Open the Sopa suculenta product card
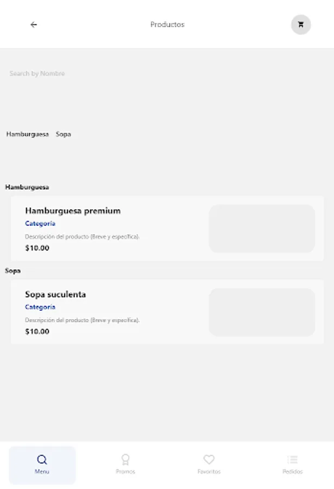The width and height of the screenshot is (334, 489). tap(109, 312)
